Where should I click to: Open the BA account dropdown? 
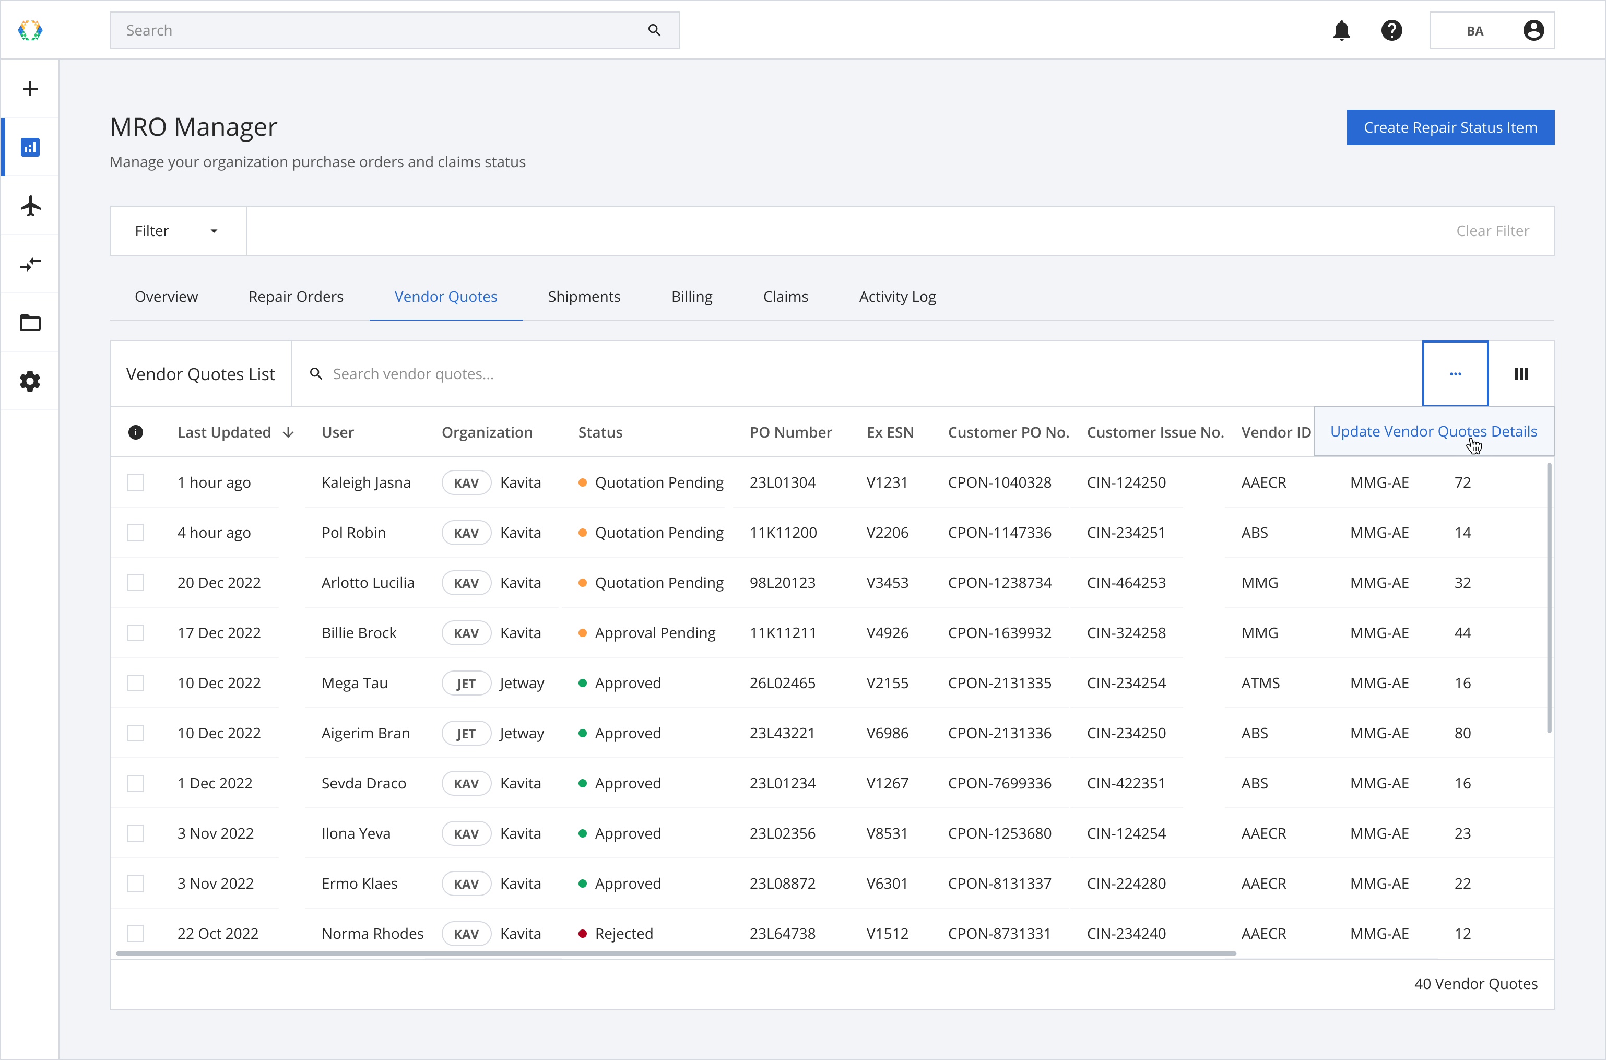pyautogui.click(x=1491, y=30)
